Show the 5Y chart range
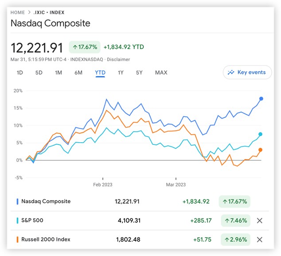This screenshot has height=256, width=281. pos(140,72)
